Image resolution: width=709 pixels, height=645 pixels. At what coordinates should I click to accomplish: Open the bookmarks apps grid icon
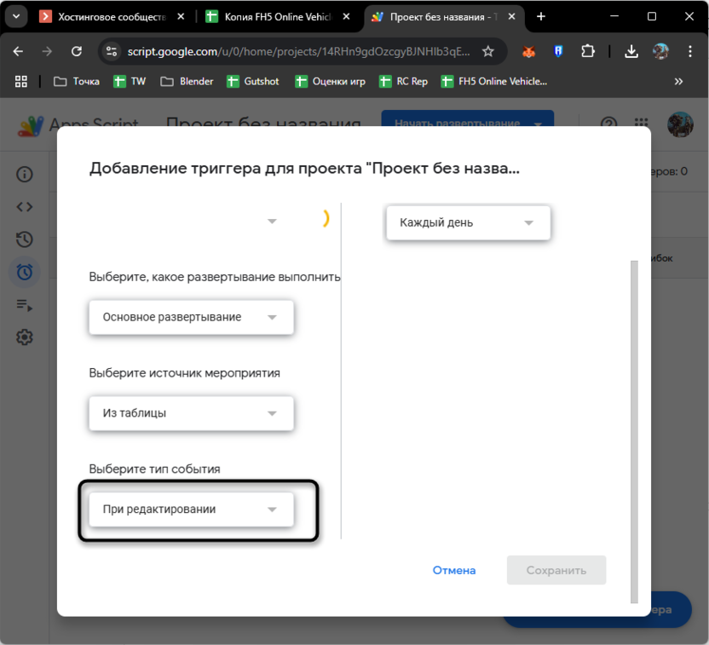[20, 81]
